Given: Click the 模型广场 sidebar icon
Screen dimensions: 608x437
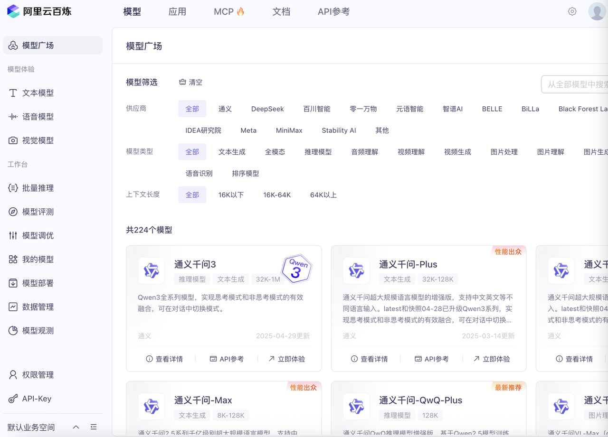Looking at the screenshot, I should click(x=13, y=46).
